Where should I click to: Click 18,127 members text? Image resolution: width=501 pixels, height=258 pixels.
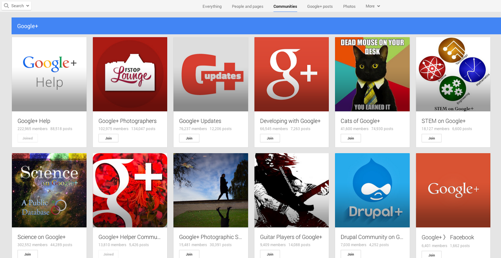click(x=435, y=129)
